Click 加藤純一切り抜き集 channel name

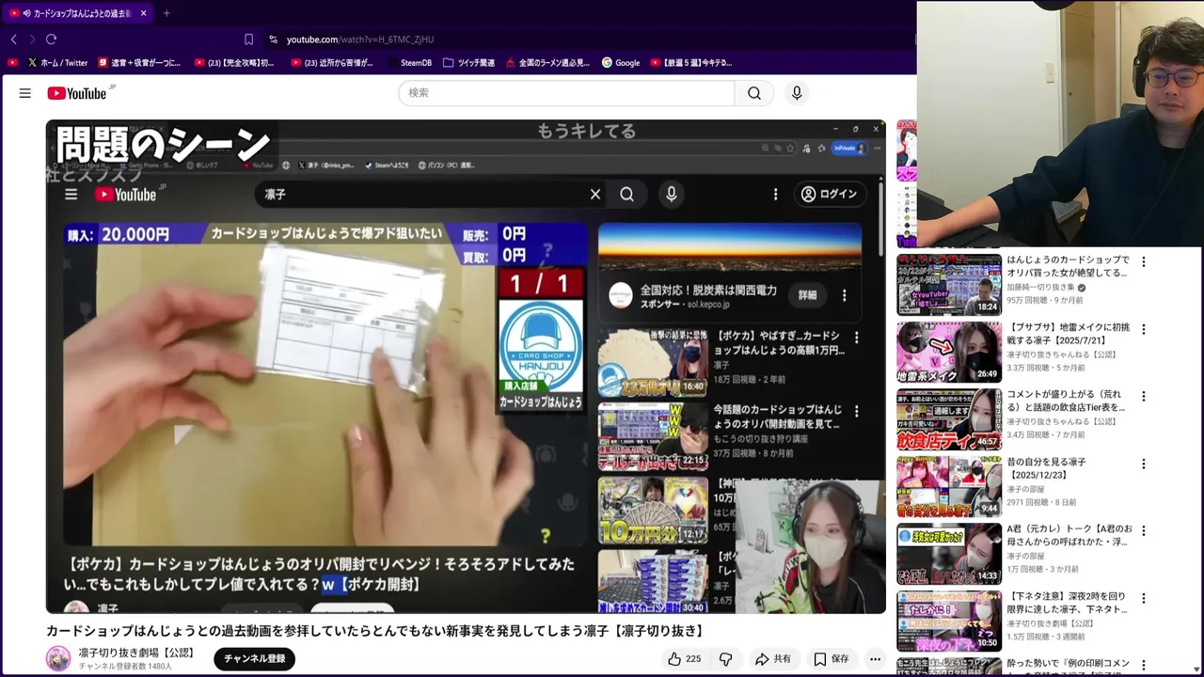point(1041,288)
